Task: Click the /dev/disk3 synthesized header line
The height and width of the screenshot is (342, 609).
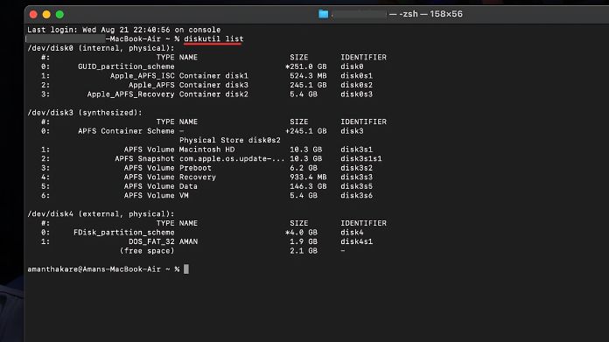Action: tap(85, 113)
